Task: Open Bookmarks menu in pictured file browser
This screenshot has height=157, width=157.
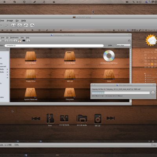Action: pyautogui.click(x=15, y=38)
